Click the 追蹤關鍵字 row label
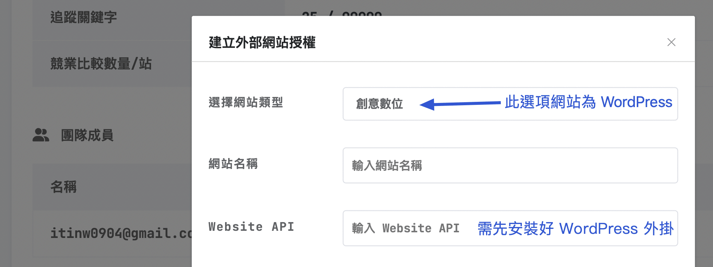Image resolution: width=713 pixels, height=267 pixels. pyautogui.click(x=83, y=17)
